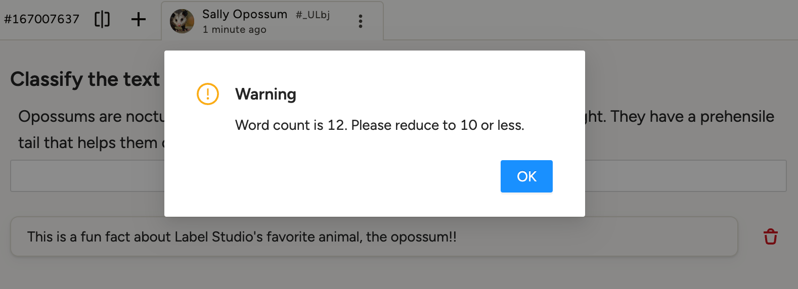Focus the text input field below the paragraph

point(86,176)
